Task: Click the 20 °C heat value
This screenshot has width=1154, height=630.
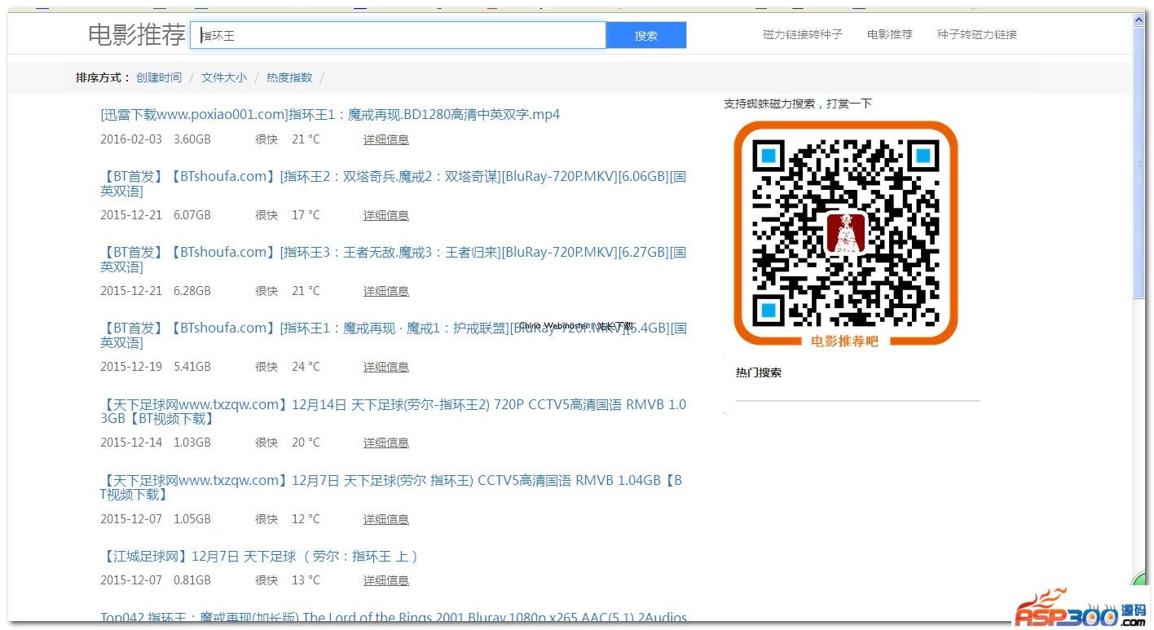Action: [x=306, y=443]
